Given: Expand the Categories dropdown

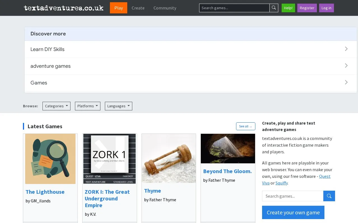Looking at the screenshot, I should [x=56, y=106].
